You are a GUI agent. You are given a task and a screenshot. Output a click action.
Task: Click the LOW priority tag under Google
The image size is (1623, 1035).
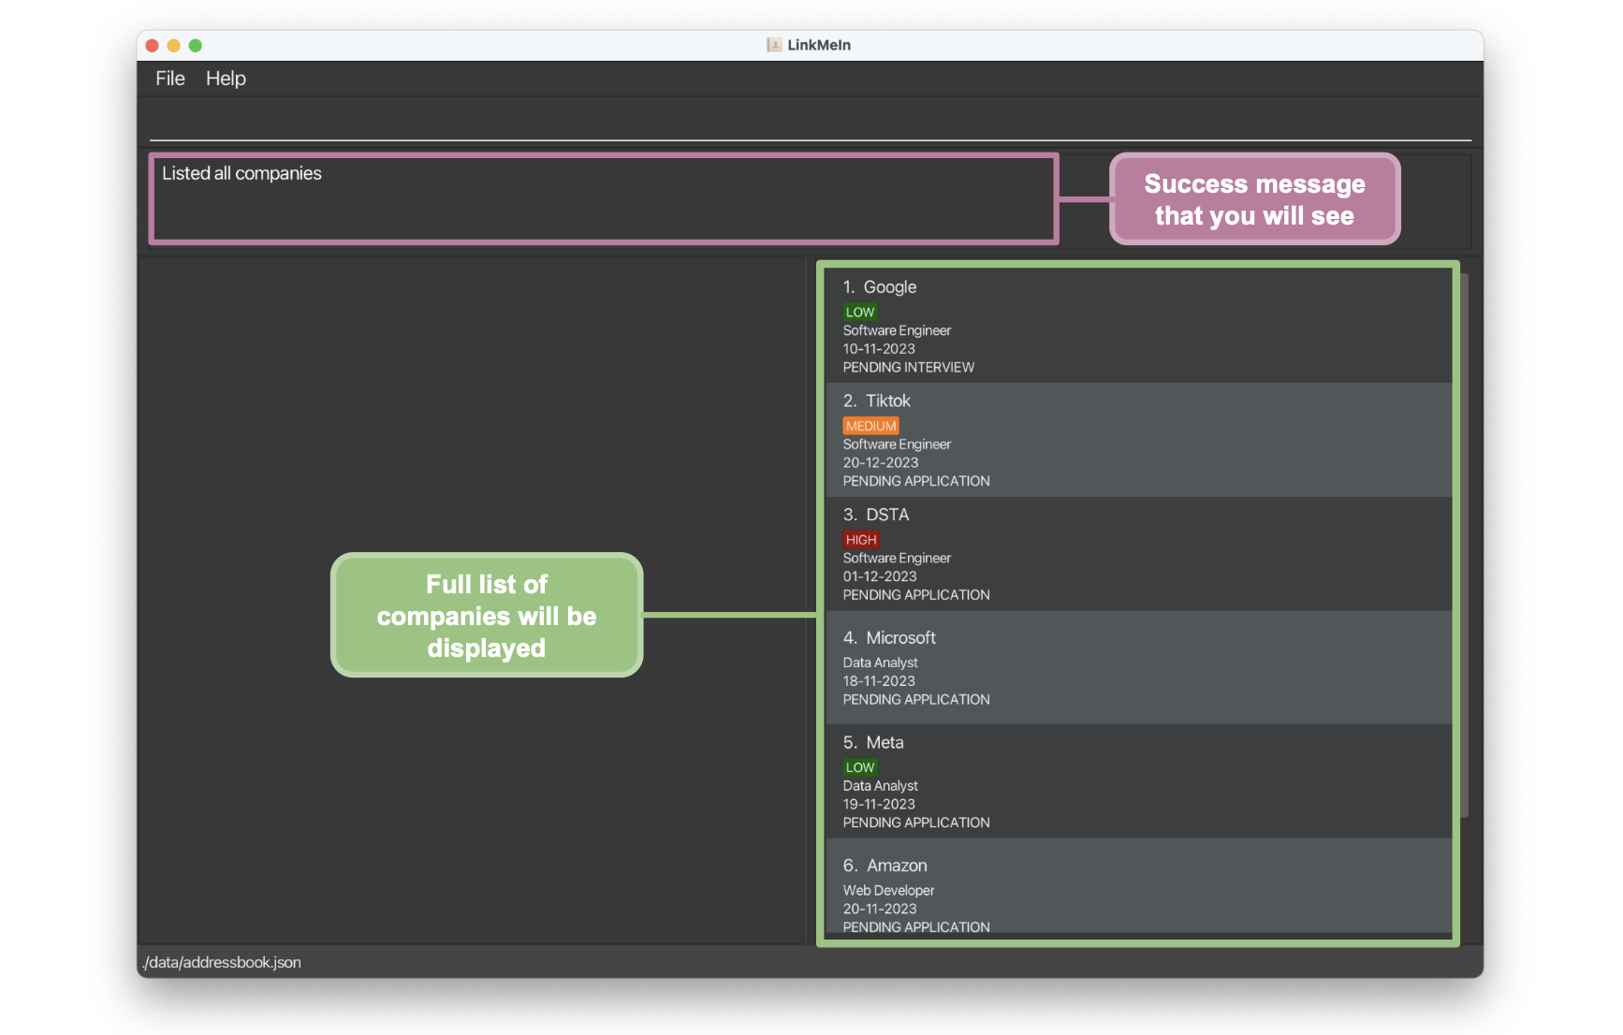click(x=860, y=313)
